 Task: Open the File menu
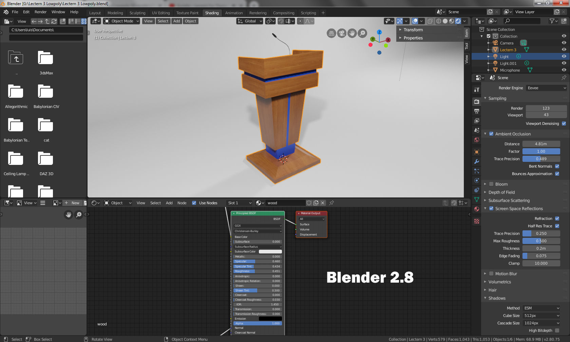coord(15,12)
